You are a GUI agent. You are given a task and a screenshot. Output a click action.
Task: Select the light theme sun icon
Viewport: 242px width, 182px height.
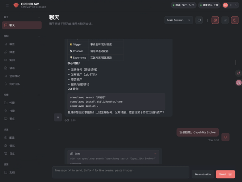(x=231, y=5)
